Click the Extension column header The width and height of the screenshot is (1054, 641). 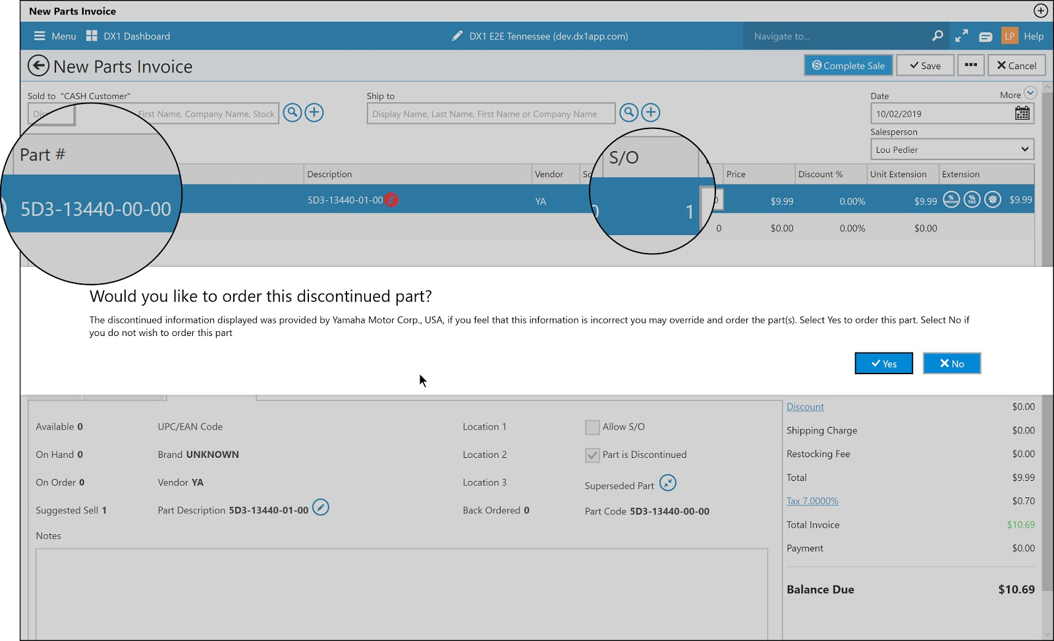pyautogui.click(x=986, y=174)
